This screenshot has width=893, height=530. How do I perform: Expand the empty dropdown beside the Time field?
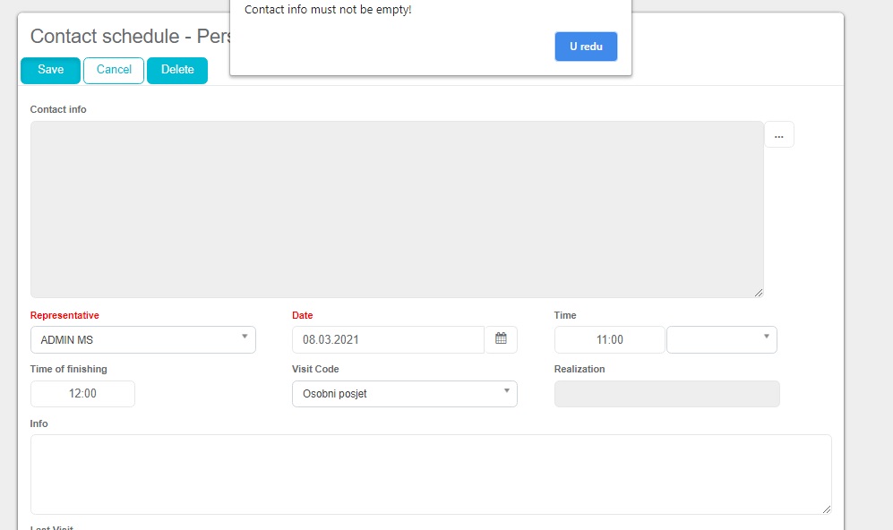pyautogui.click(x=721, y=340)
